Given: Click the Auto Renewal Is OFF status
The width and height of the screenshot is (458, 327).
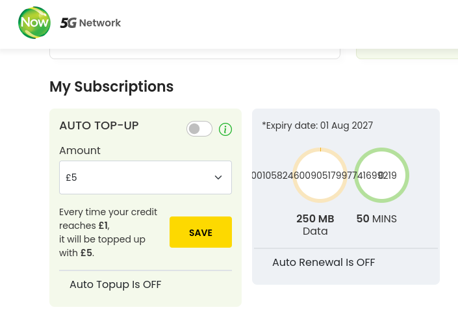Looking at the screenshot, I should click(x=324, y=263).
